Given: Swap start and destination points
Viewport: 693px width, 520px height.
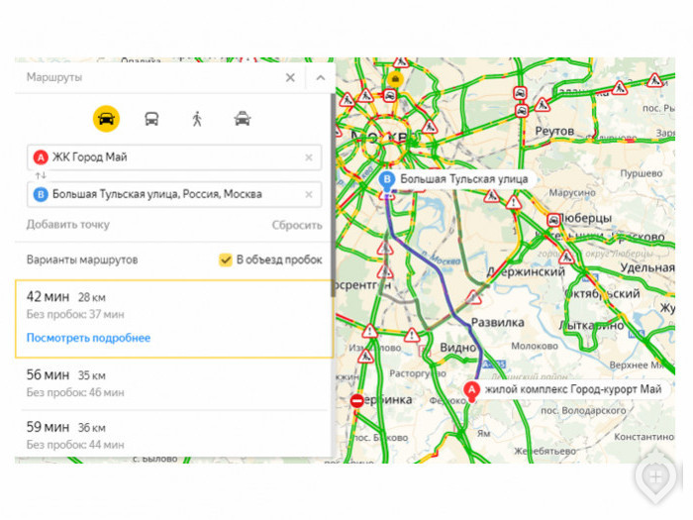Looking at the screenshot, I should 41,175.
